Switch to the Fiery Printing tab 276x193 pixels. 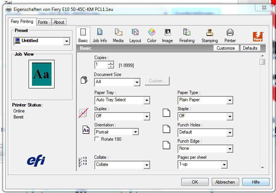coord(22,21)
